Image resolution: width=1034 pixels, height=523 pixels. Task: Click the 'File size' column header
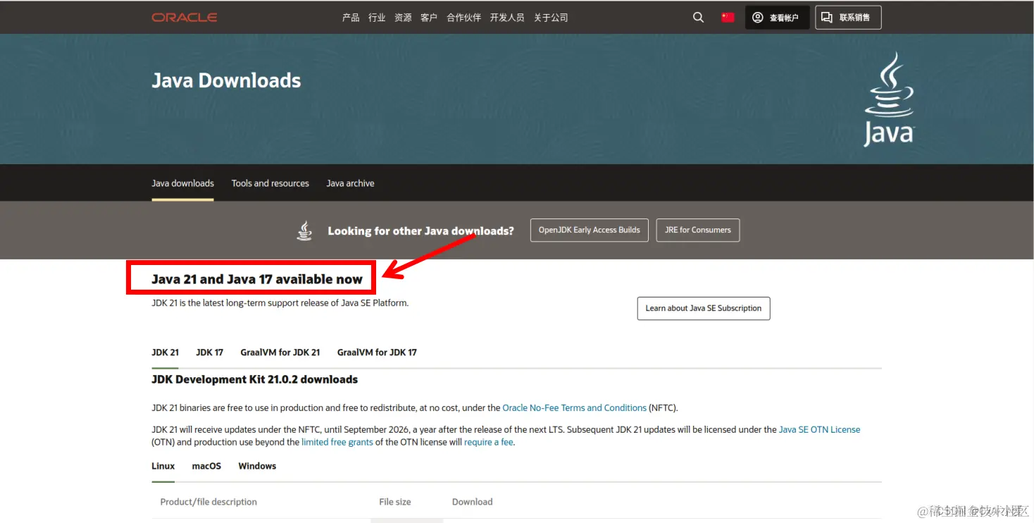(x=395, y=502)
